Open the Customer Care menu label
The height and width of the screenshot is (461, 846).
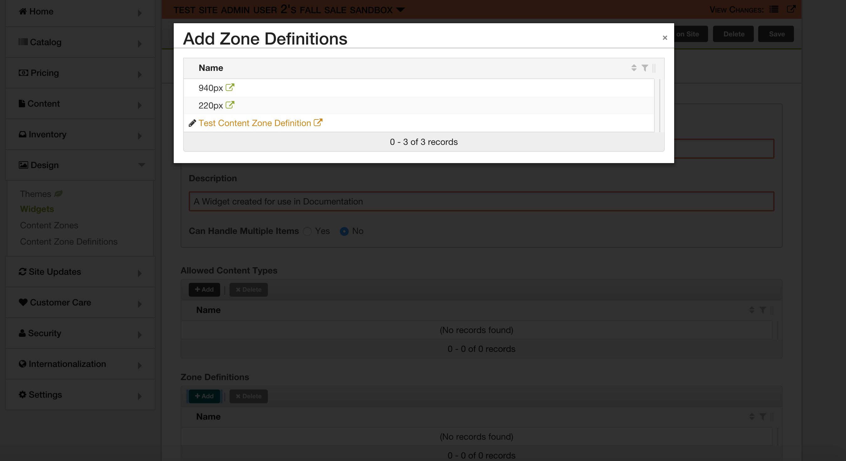click(61, 302)
